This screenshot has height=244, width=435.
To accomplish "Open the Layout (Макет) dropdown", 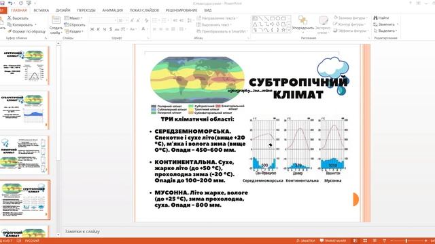I will pos(73,18).
